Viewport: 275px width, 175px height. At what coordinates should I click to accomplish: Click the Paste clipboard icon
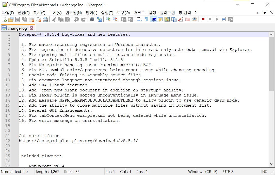[x=68, y=19]
